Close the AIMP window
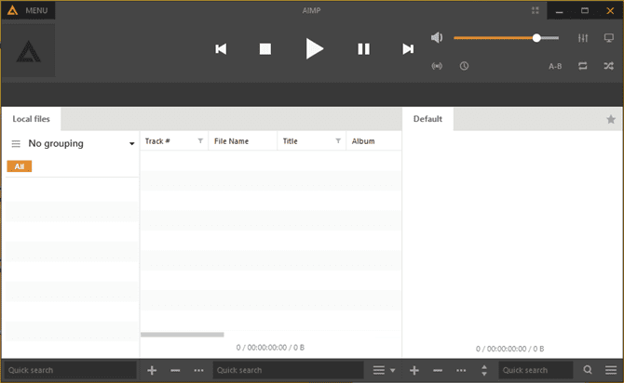Screen dimensions: 624x383 click(x=610, y=11)
